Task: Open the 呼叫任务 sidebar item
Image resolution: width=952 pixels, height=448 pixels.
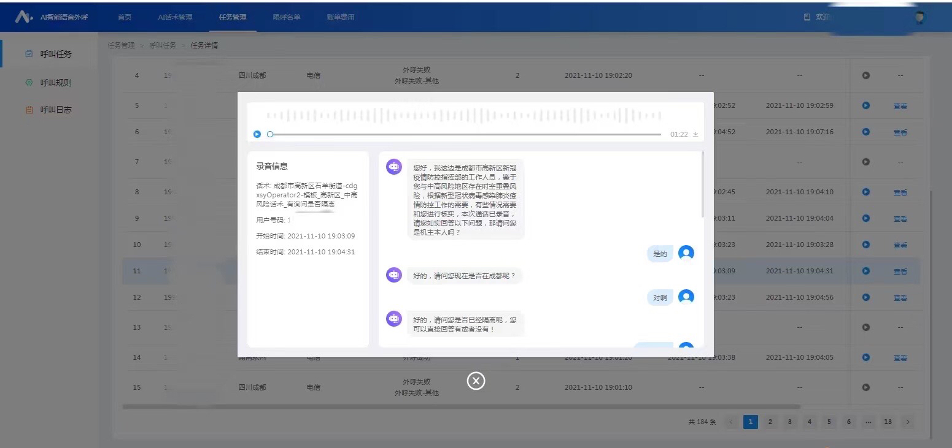Action: 56,54
